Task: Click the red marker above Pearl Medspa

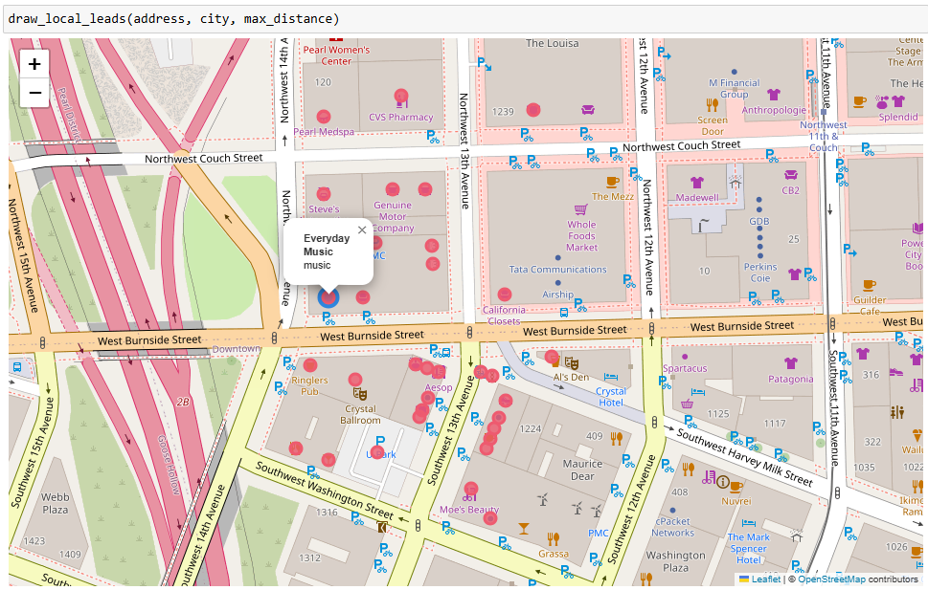Action: (323, 117)
